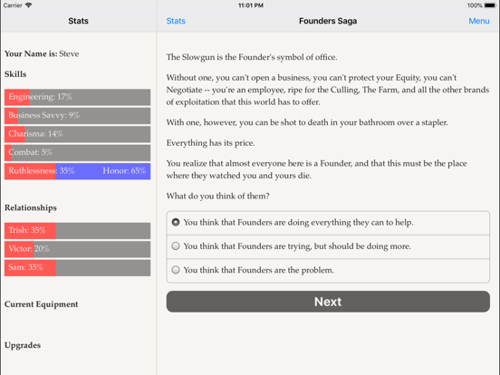This screenshot has height=375, width=500.
Task: Click the battery icon in status bar
Action: pyautogui.click(x=490, y=5)
